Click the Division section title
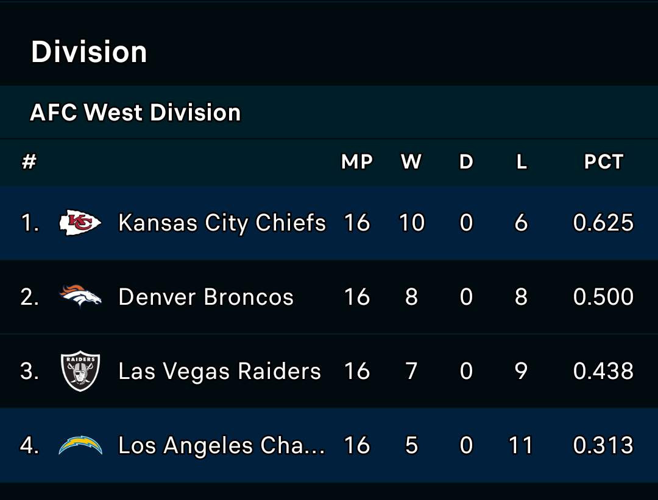This screenshot has width=658, height=500. 89,52
